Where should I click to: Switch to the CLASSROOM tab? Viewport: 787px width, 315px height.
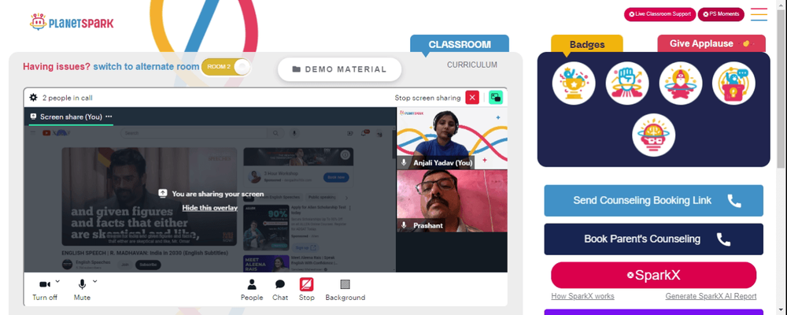coord(460,44)
